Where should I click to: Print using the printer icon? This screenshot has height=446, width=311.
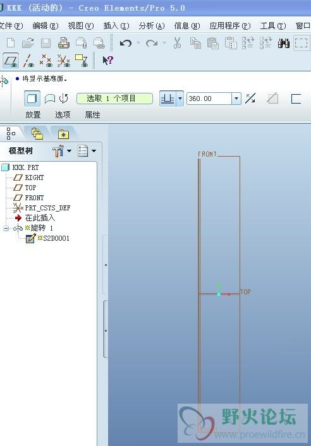click(64, 43)
